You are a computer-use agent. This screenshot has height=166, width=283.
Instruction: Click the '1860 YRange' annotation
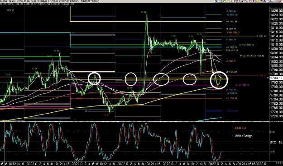243,136
